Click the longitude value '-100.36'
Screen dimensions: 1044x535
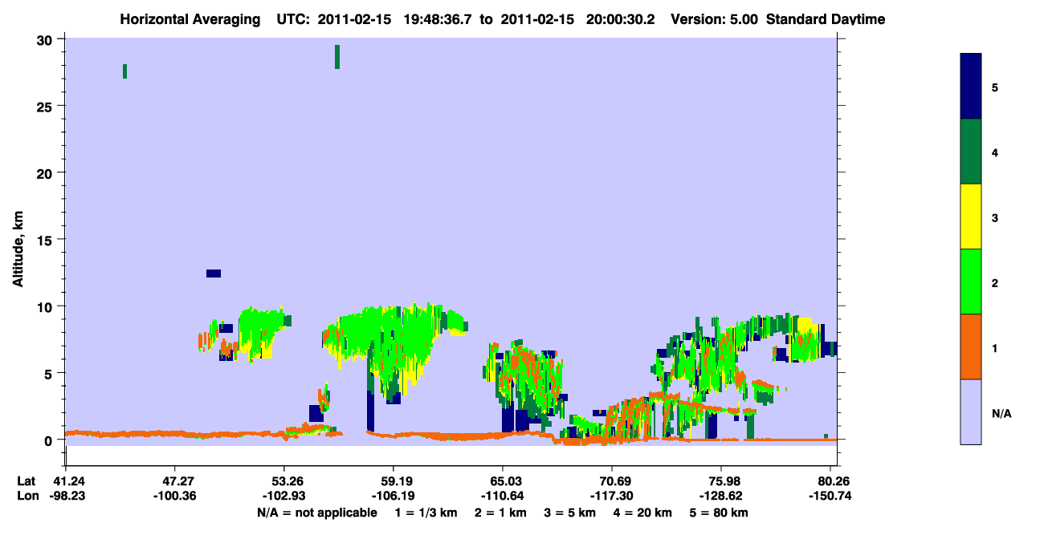(x=175, y=496)
